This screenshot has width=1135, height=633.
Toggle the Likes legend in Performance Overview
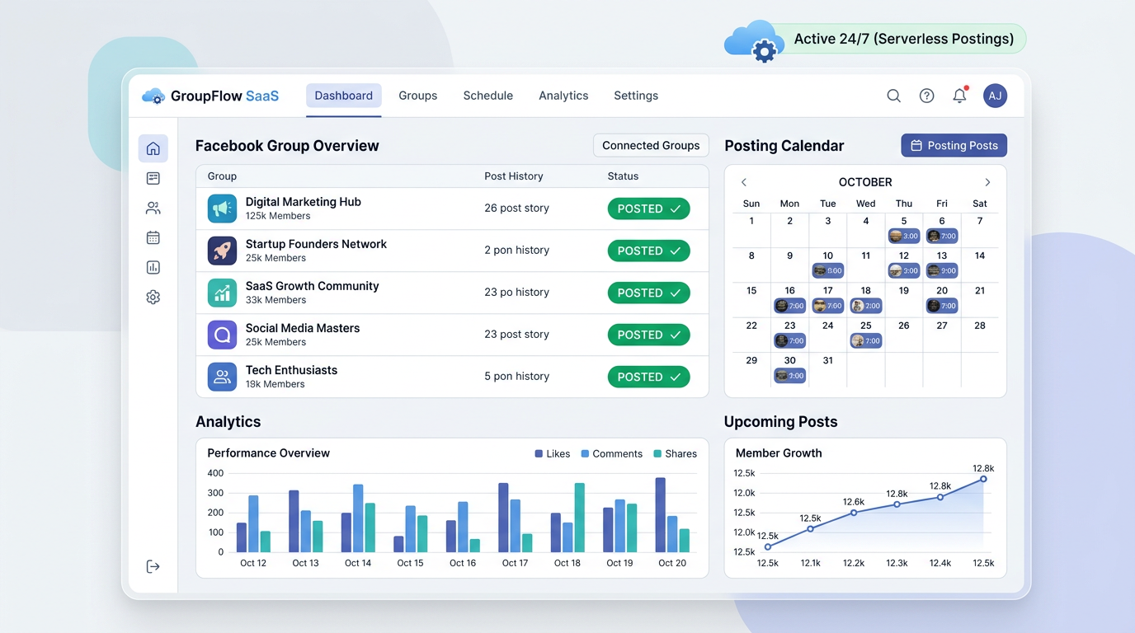pyautogui.click(x=552, y=453)
